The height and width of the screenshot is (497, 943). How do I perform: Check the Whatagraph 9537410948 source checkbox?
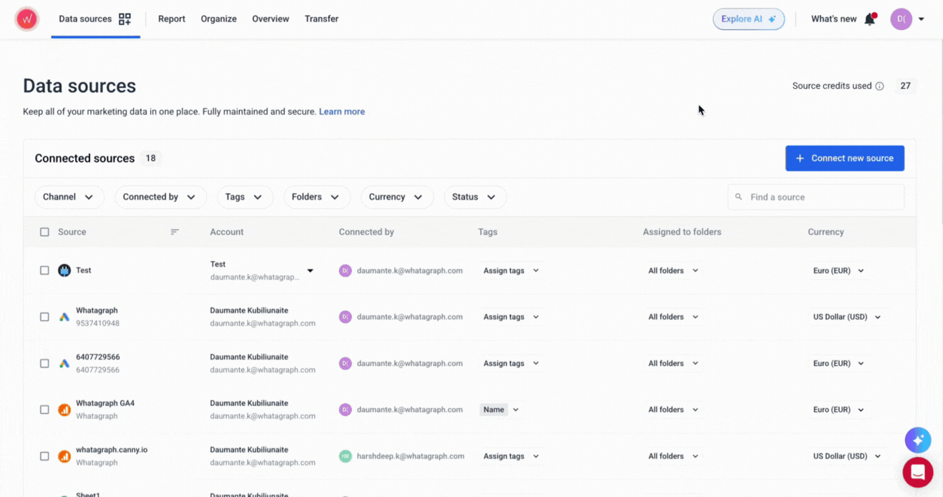(44, 317)
